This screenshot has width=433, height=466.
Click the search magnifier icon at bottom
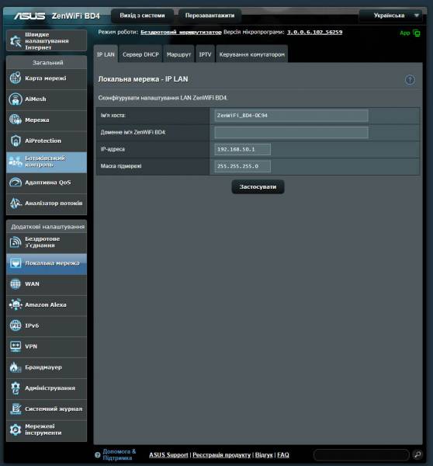coord(417,454)
